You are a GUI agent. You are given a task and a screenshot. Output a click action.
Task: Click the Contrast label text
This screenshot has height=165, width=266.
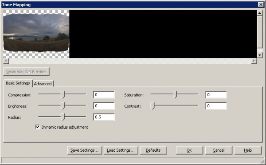pos(133,106)
